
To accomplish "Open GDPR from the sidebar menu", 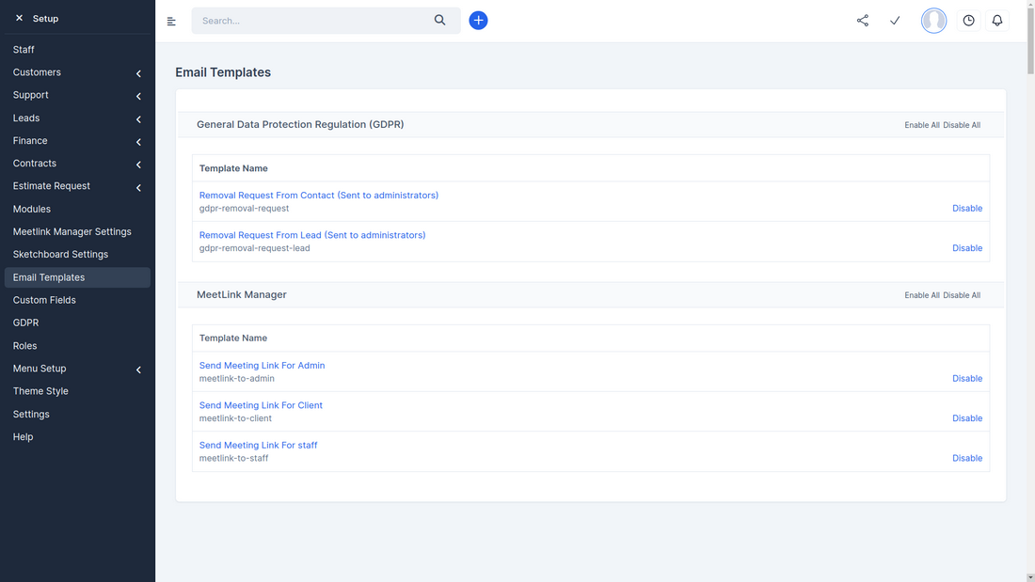I will [x=25, y=322].
